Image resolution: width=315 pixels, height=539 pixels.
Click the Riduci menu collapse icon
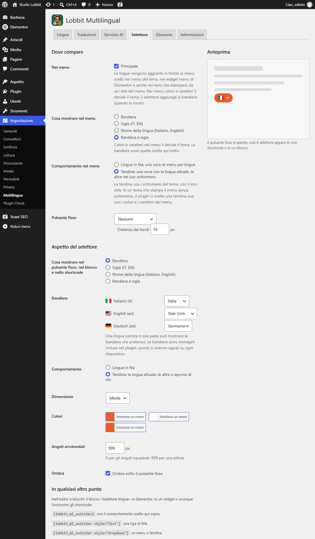(5, 226)
